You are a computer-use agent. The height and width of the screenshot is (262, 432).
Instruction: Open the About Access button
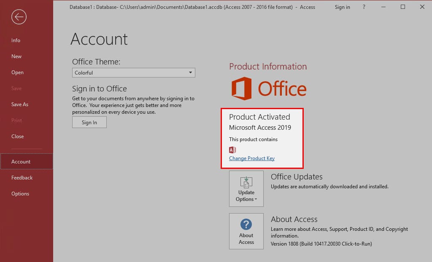point(246,231)
